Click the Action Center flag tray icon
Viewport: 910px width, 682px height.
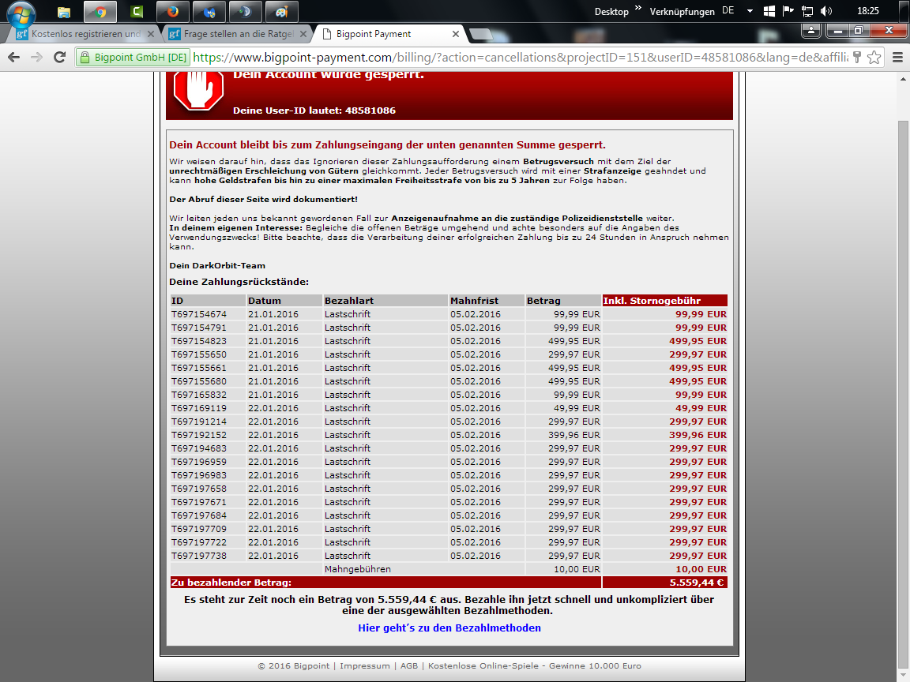[788, 11]
